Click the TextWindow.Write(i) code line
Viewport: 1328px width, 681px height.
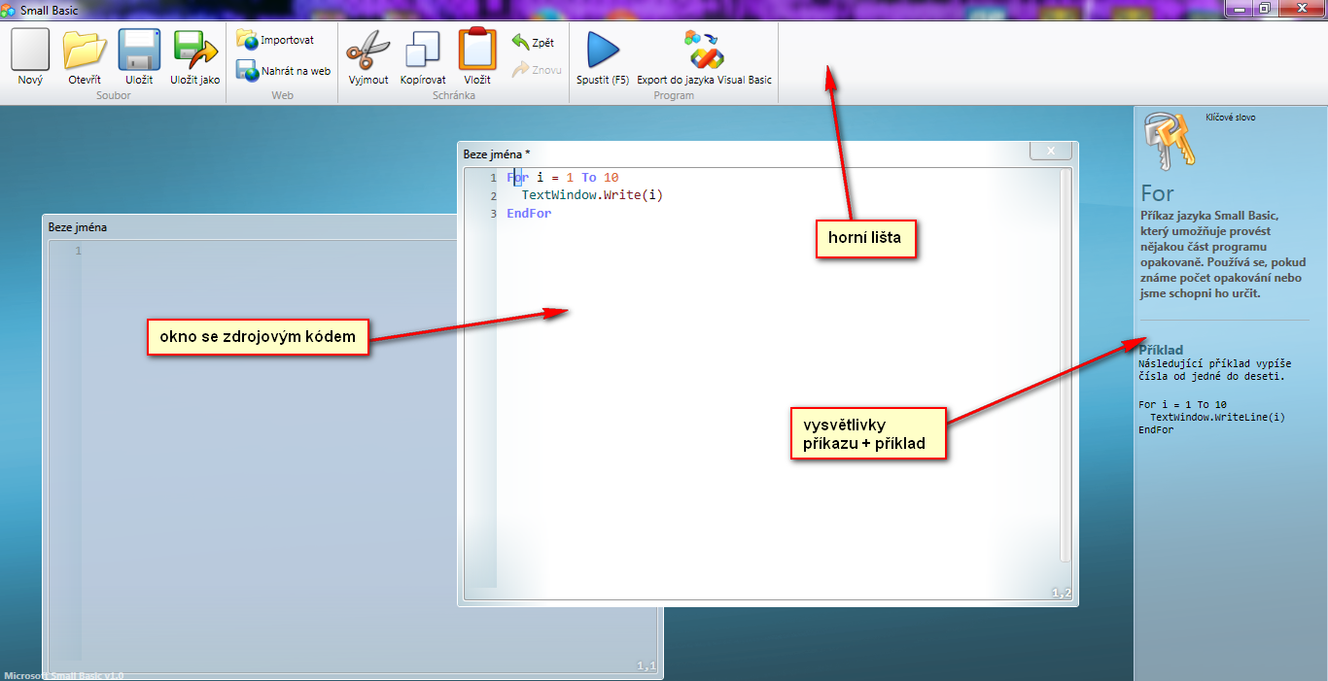point(592,195)
